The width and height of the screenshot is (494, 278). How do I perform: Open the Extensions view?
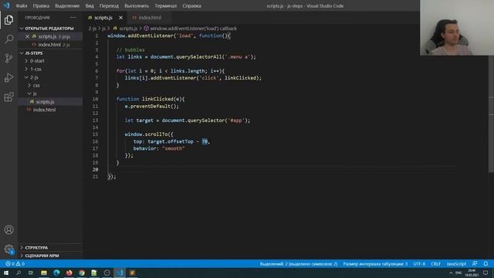[8, 97]
